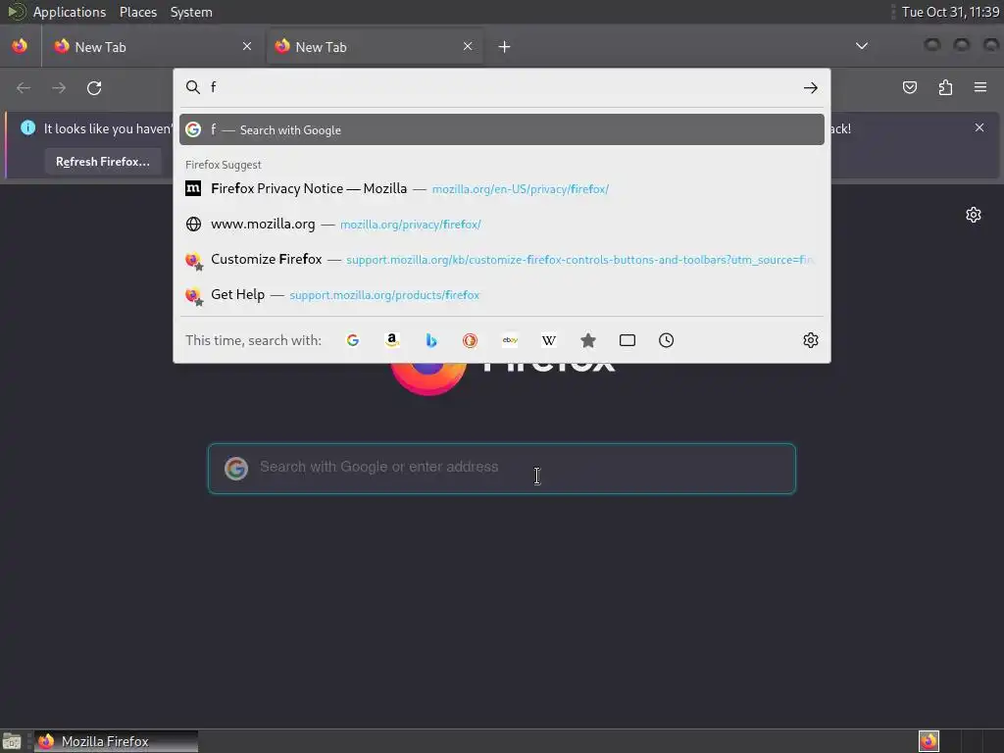Open Customize Firefox bookmark suggestion

[501, 259]
